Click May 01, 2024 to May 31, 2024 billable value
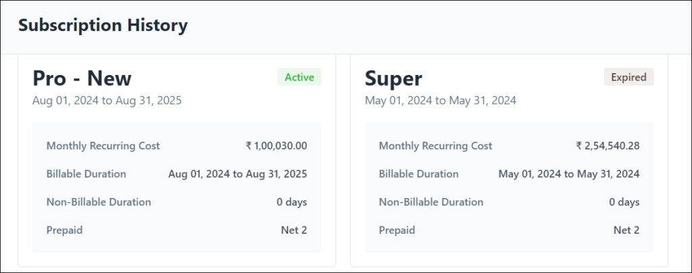 point(568,174)
